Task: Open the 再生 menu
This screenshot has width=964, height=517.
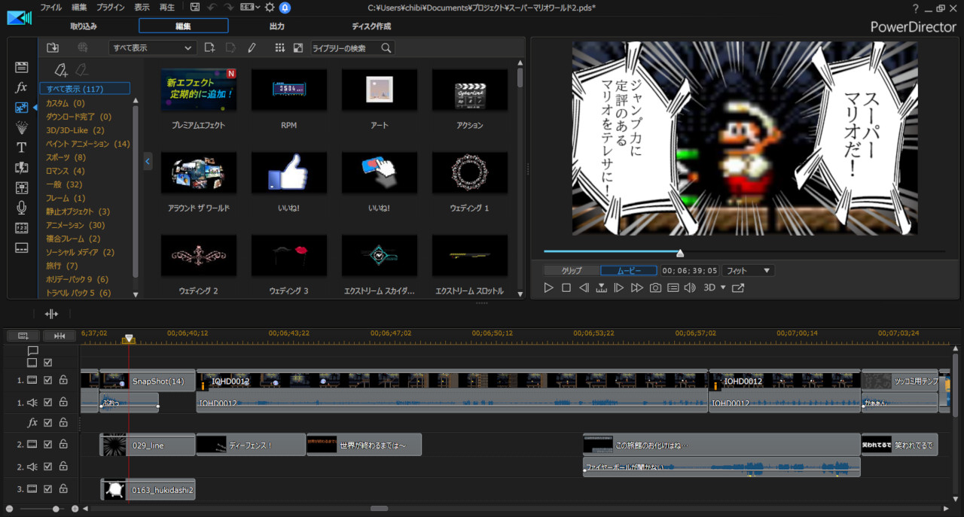Action: (167, 7)
